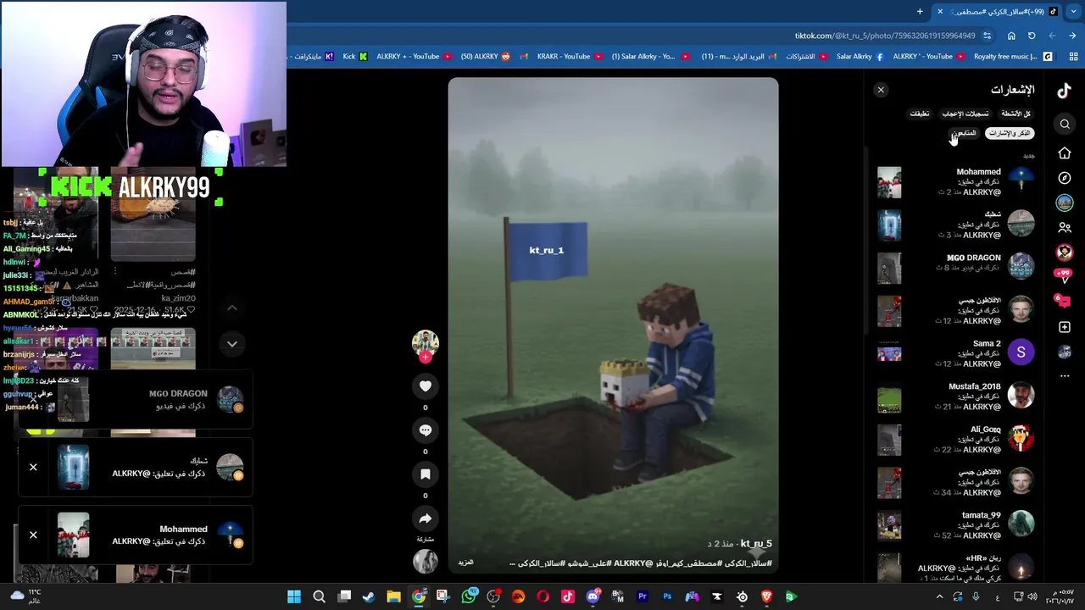Dismiss the middle popup notification with X
Image resolution: width=1085 pixels, height=610 pixels.
click(x=33, y=467)
